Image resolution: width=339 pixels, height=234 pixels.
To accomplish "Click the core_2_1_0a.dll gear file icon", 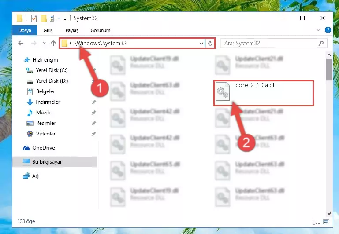I will click(223, 91).
